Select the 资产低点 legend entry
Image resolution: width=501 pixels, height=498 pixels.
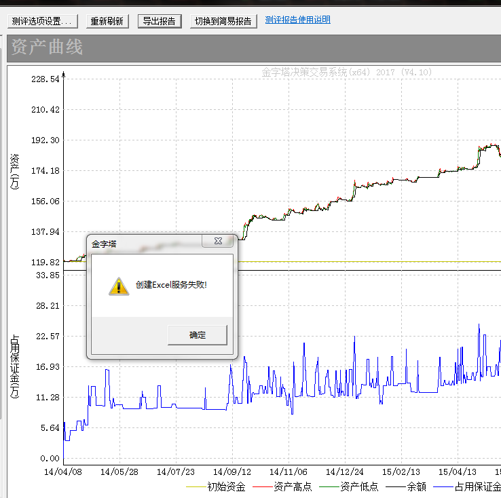(x=359, y=487)
